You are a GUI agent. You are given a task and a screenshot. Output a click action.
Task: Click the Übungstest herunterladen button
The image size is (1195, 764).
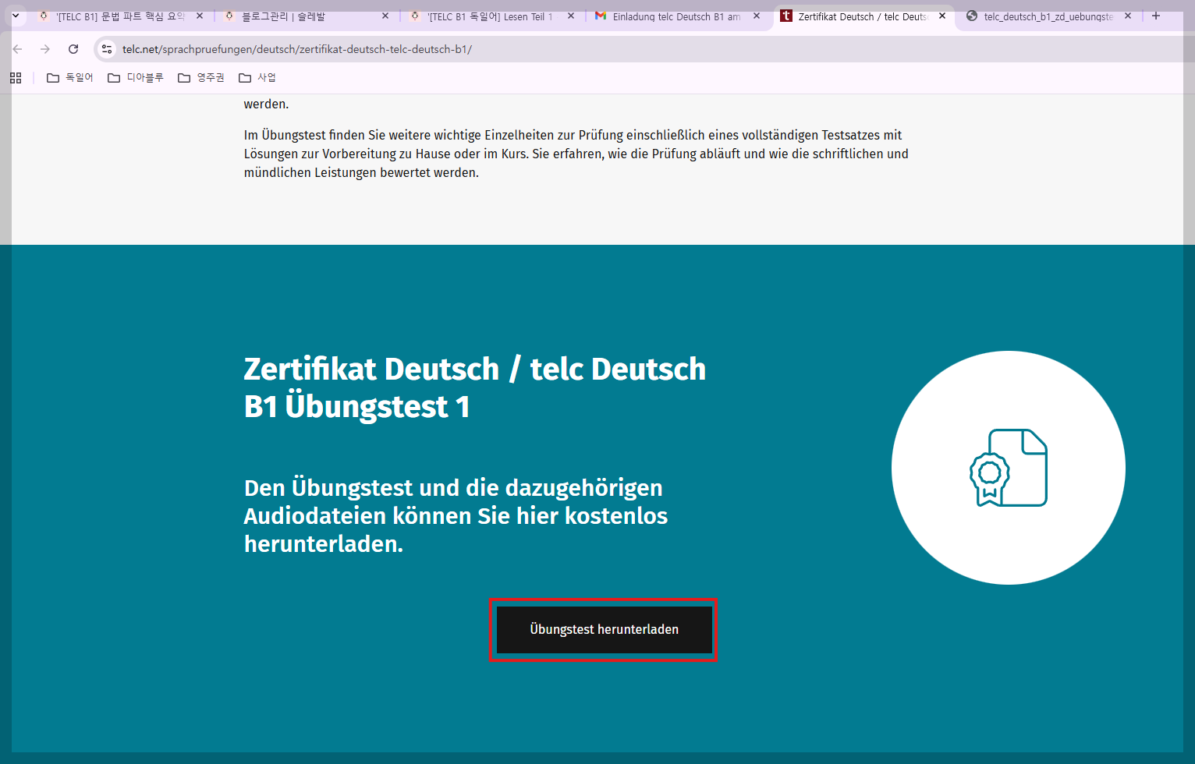[x=604, y=630]
